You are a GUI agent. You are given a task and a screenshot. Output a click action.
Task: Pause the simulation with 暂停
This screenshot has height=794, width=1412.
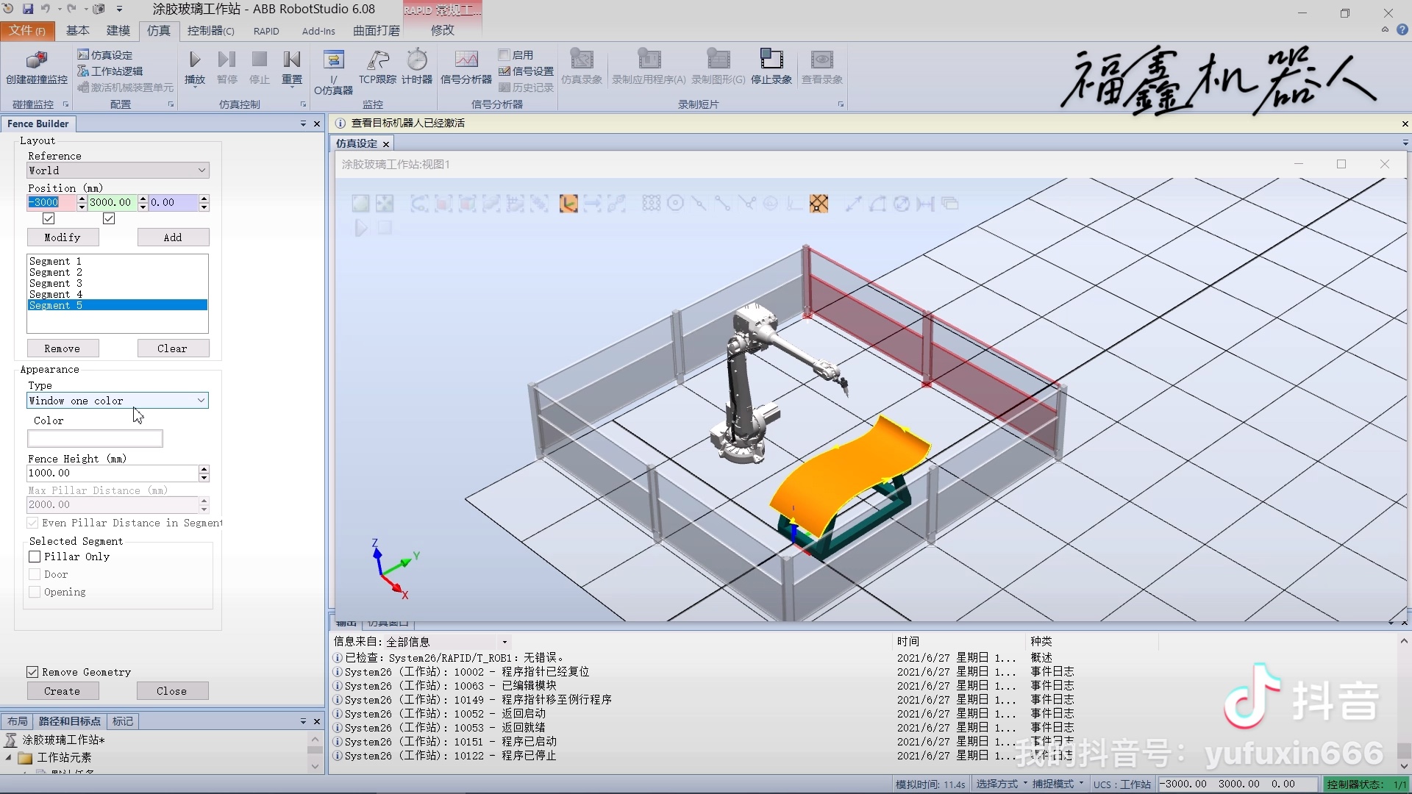point(227,68)
